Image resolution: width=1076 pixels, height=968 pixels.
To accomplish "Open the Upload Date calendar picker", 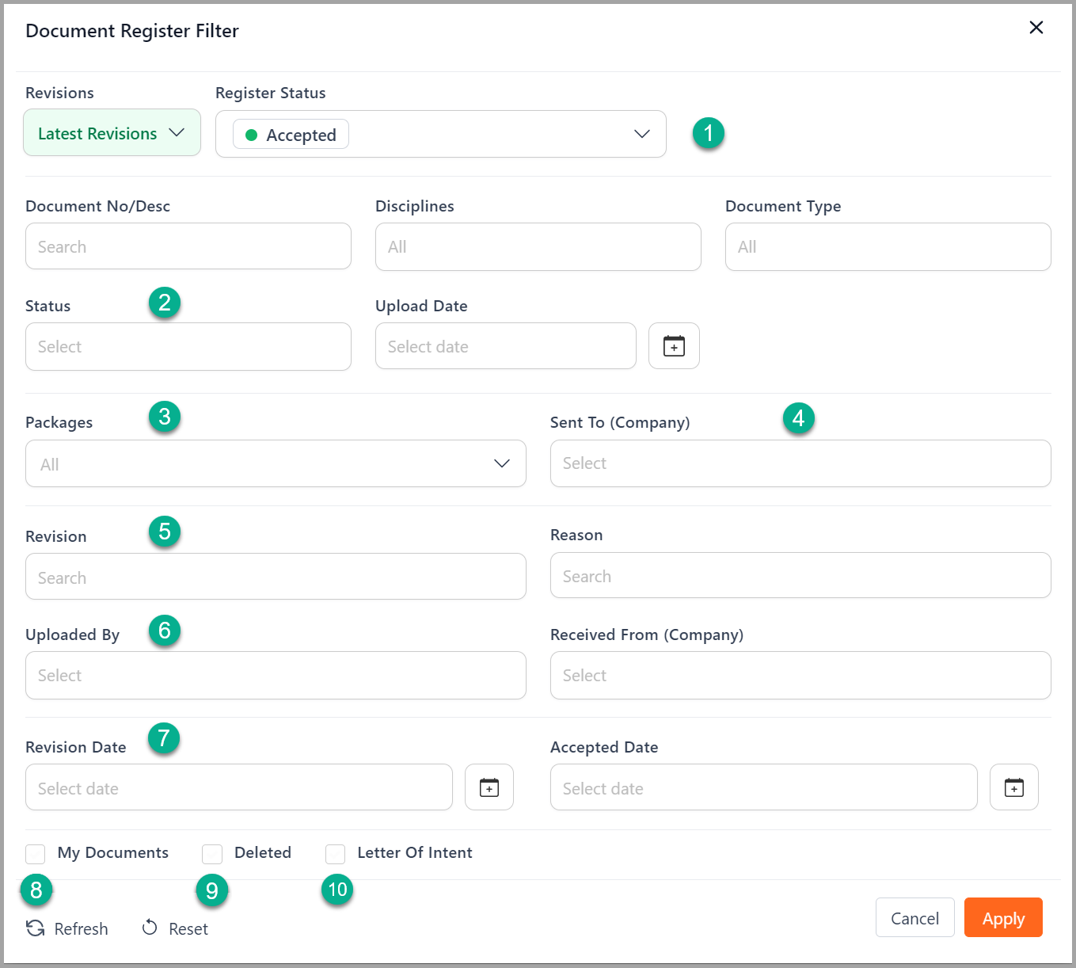I will coord(674,346).
